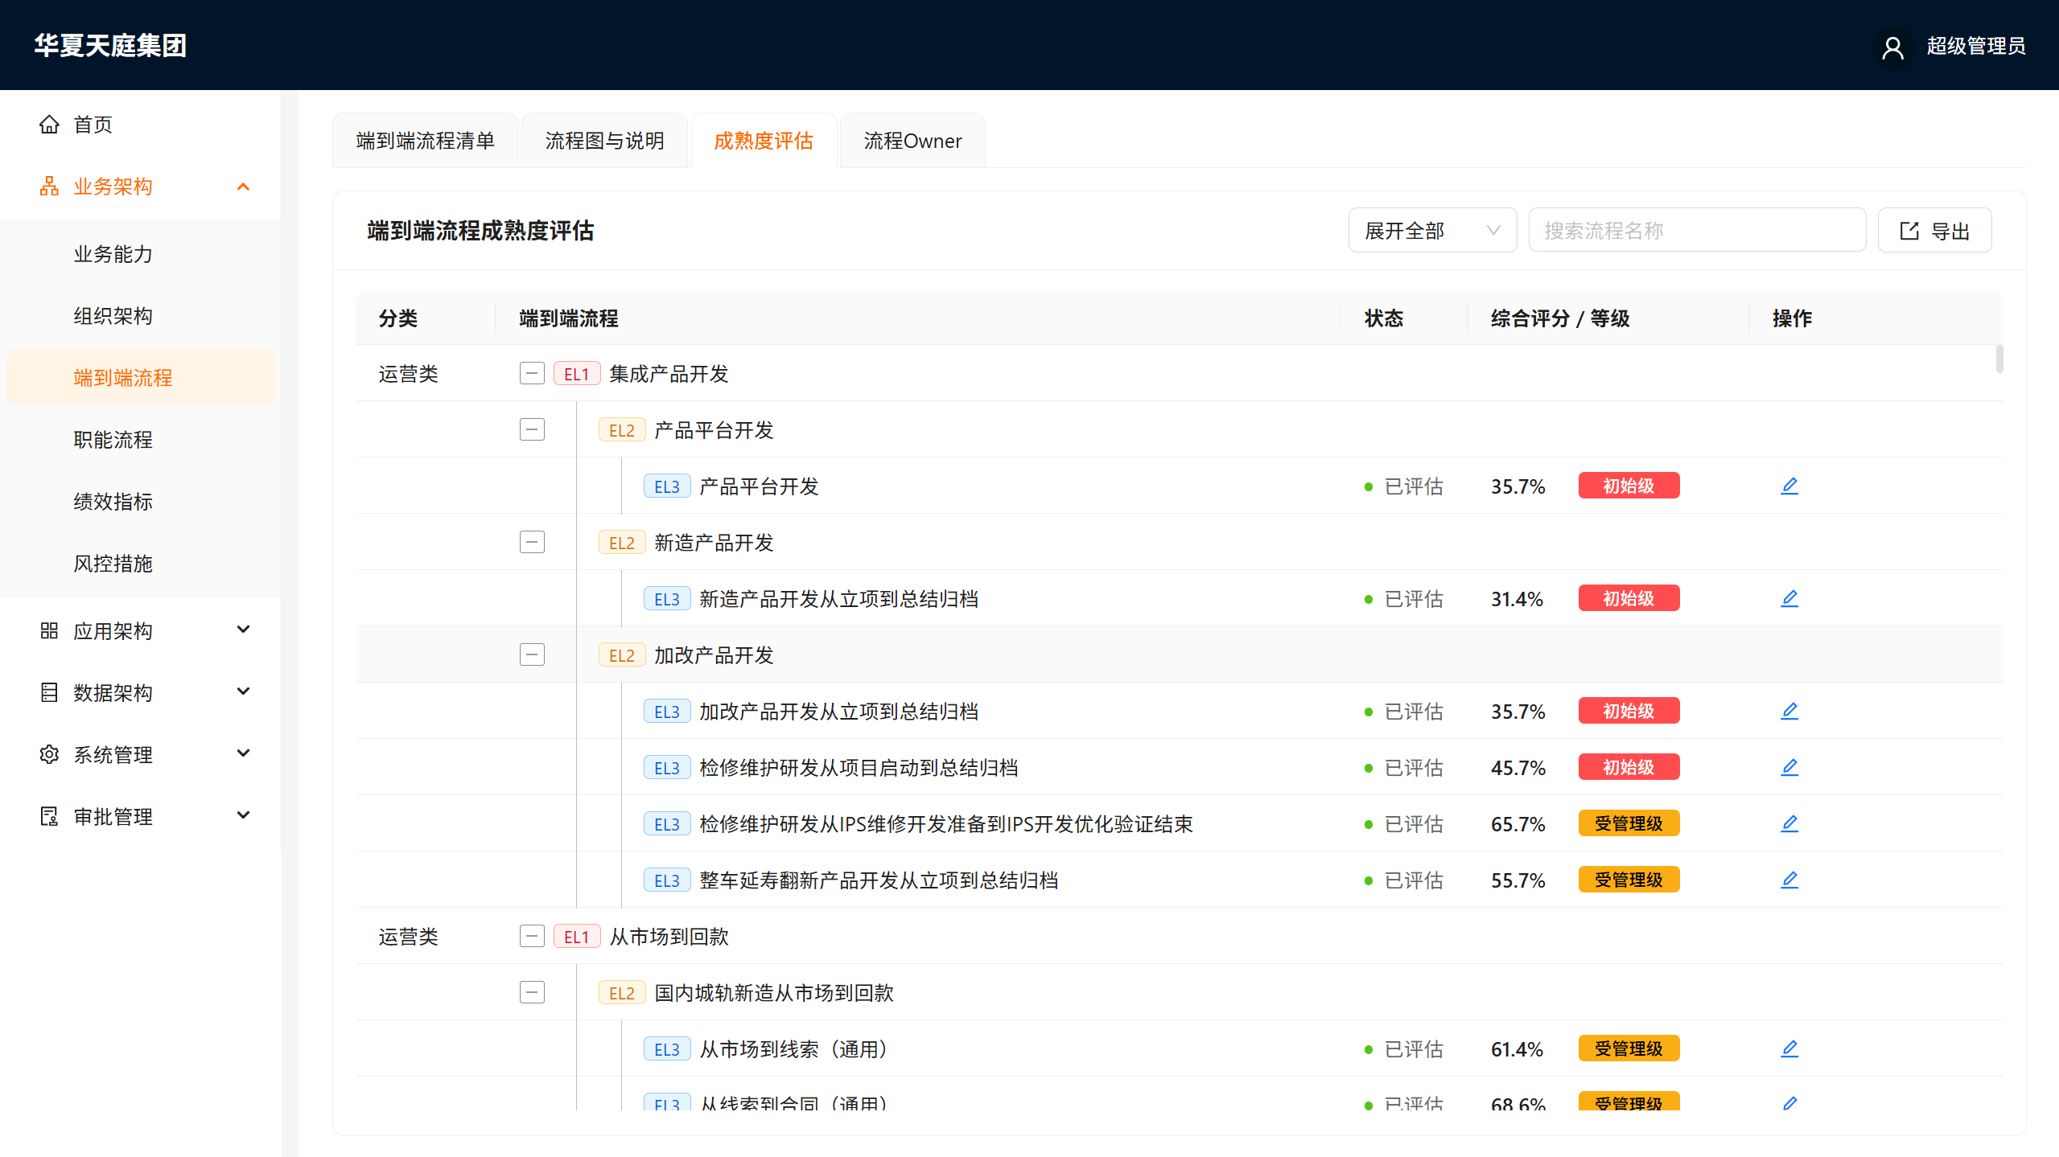Click the 审批管理 document icon
2059x1157 pixels.
(x=49, y=816)
